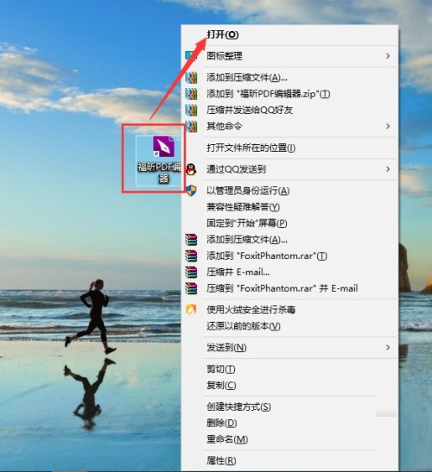432x472 pixels.
Task: Select 压缩到 "FoxitPhantom.rar" 并 E-mail
Action: [283, 288]
